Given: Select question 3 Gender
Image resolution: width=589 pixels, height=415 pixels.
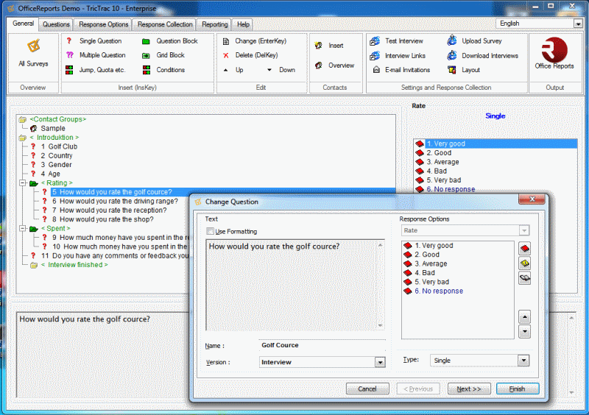Looking at the screenshot, I should (56, 165).
